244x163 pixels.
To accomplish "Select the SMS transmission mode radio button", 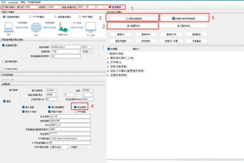I will [x=55, y=17].
